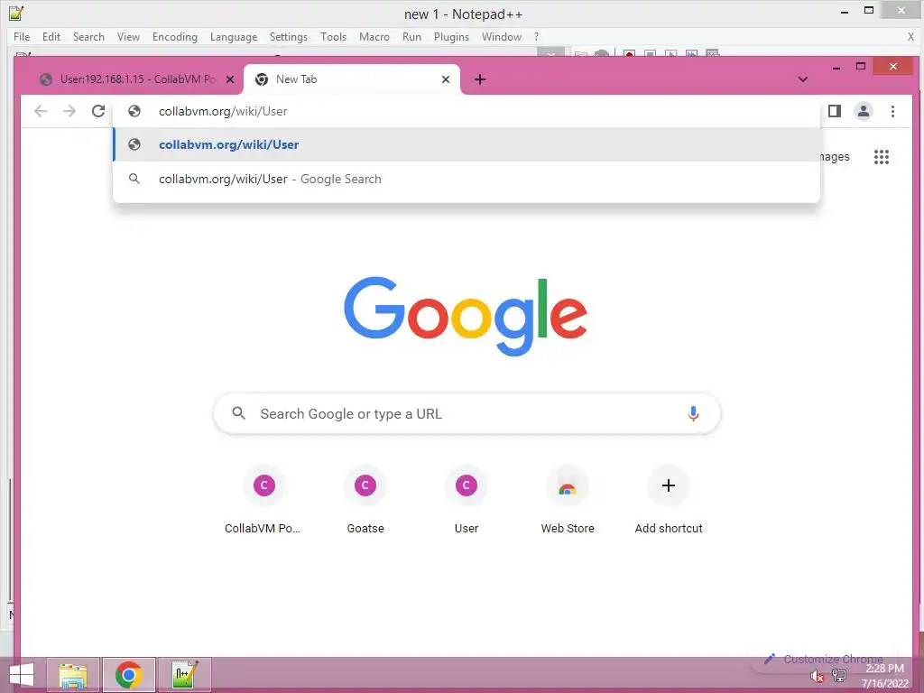Open Chrome's three-dot menu
Image resolution: width=924 pixels, height=693 pixels.
(x=892, y=111)
